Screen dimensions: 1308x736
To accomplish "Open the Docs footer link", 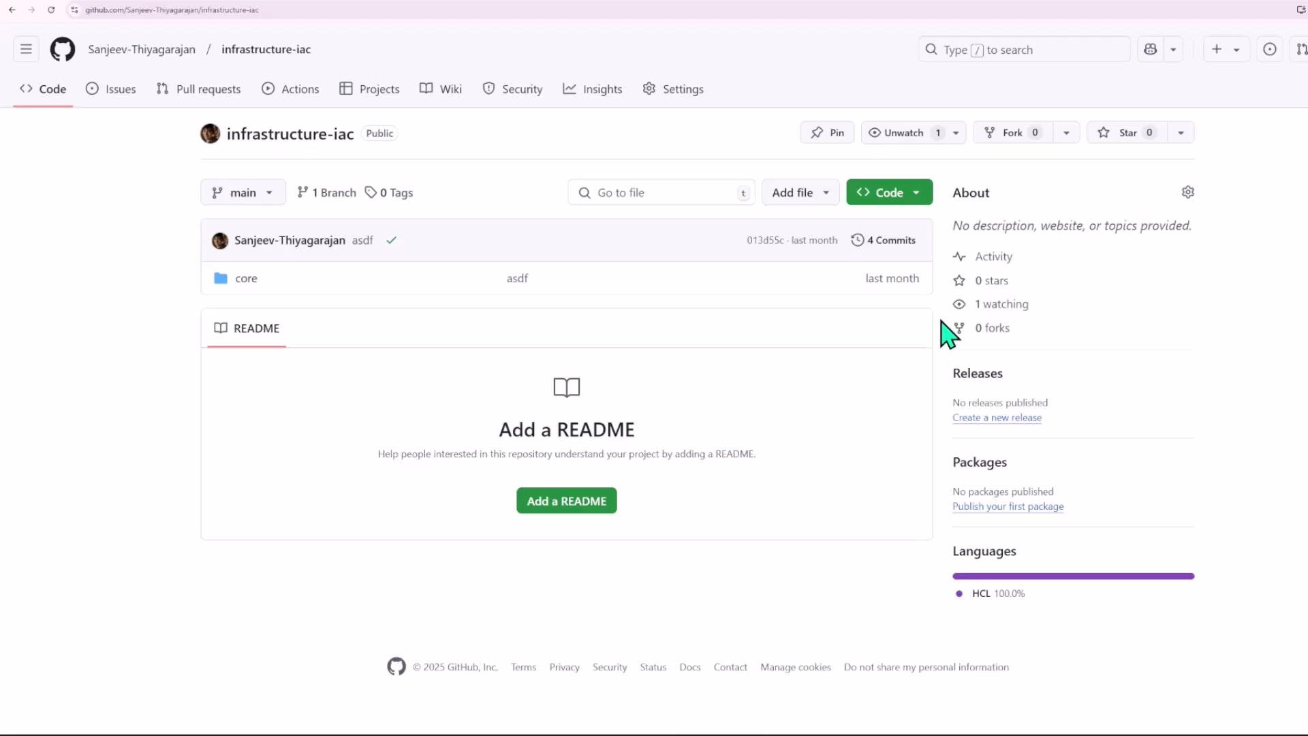I will click(690, 667).
